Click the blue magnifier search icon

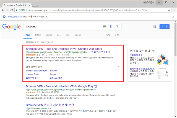117,26
